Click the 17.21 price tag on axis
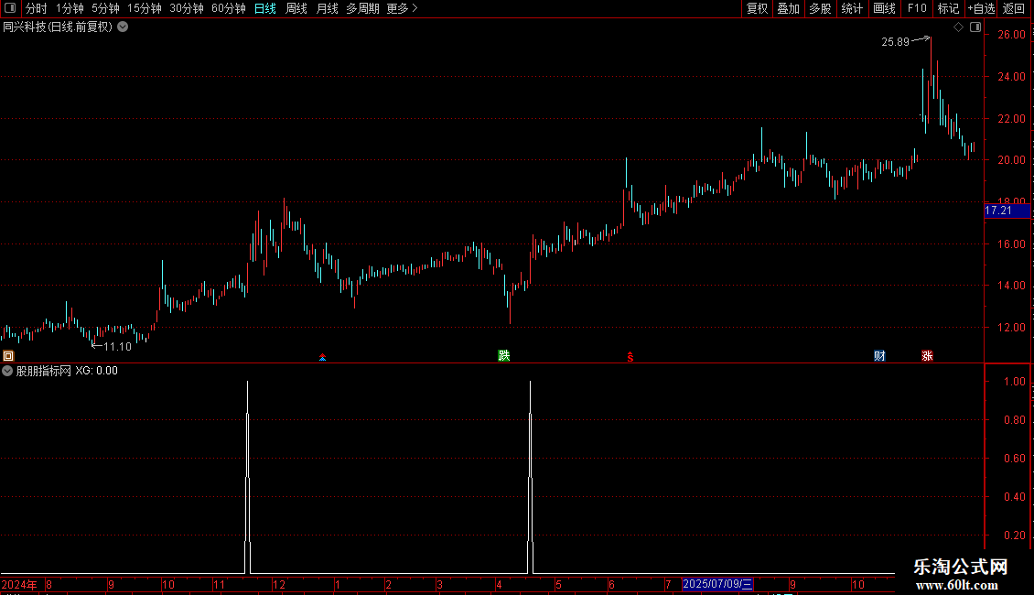1034x595 pixels. pos(1007,211)
